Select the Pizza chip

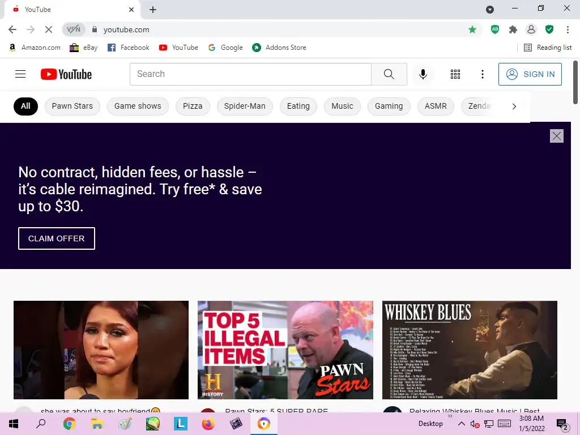click(193, 106)
